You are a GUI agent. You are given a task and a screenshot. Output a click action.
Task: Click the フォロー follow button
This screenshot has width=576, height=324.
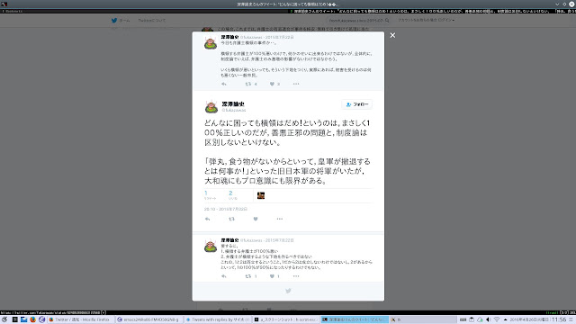pos(357,104)
